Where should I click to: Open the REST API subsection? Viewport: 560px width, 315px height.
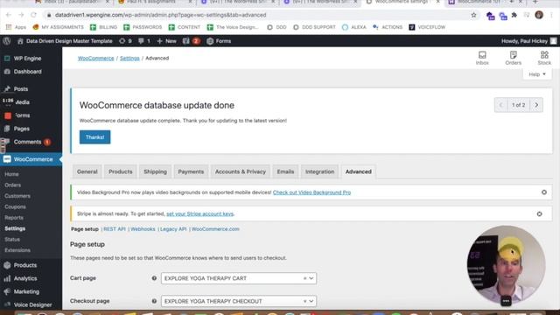click(115, 229)
